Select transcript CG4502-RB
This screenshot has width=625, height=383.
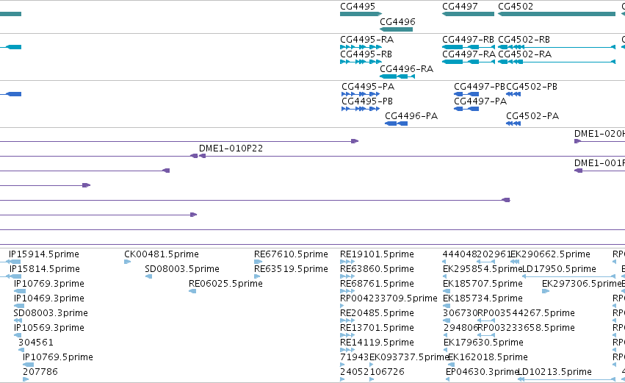tap(524, 40)
